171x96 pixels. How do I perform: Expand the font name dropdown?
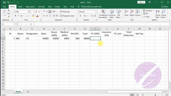point(28,12)
